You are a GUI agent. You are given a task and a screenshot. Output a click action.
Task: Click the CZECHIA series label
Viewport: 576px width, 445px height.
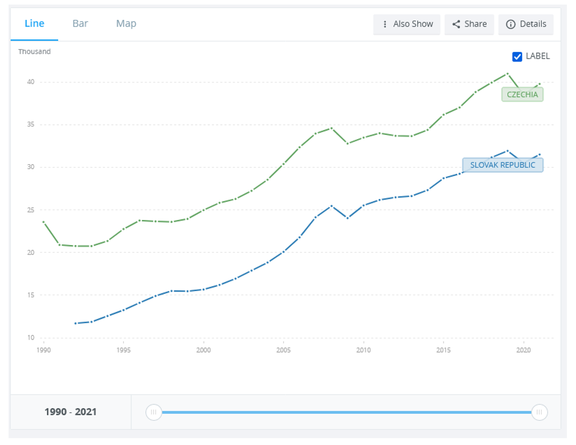[x=522, y=95]
